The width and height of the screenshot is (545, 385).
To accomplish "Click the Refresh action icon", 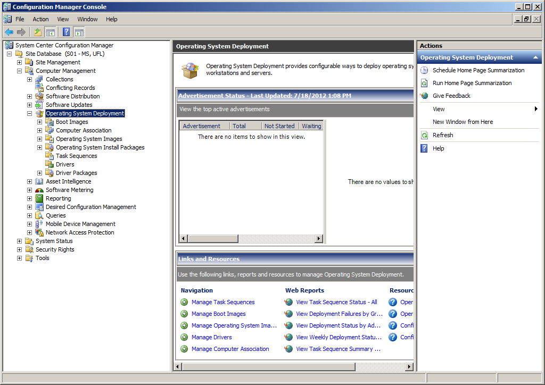I will (x=424, y=135).
